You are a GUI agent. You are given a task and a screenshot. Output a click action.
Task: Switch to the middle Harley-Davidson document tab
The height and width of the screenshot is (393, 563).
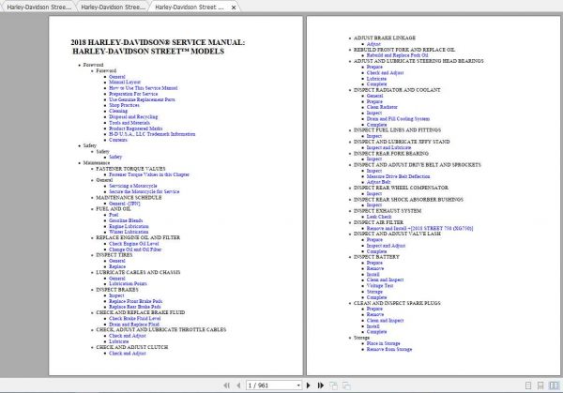click(x=114, y=8)
